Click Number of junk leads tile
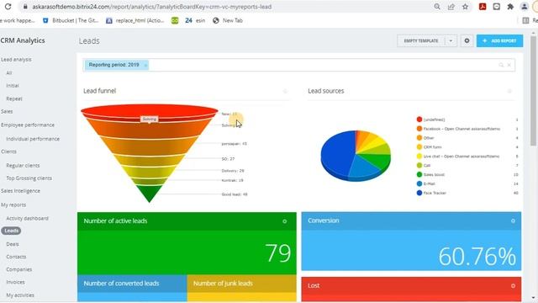The height and width of the screenshot is (303, 538). (x=241, y=289)
